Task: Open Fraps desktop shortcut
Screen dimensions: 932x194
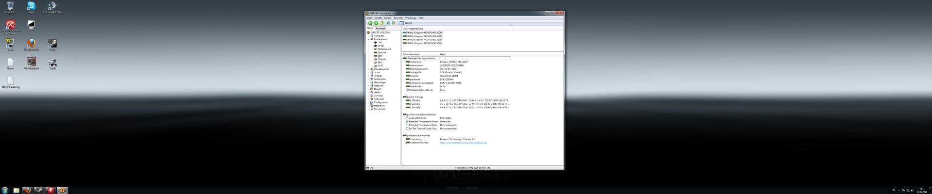Action: point(10,45)
